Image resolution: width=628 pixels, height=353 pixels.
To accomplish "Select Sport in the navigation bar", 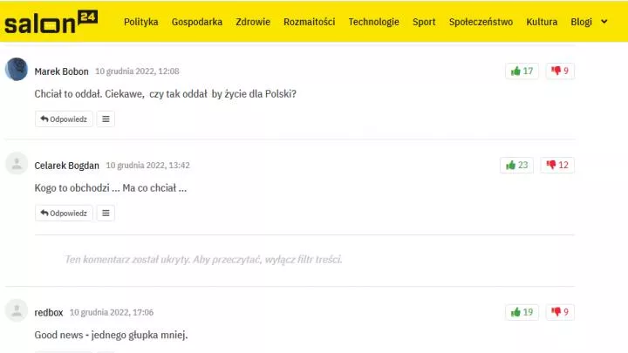I will [424, 22].
